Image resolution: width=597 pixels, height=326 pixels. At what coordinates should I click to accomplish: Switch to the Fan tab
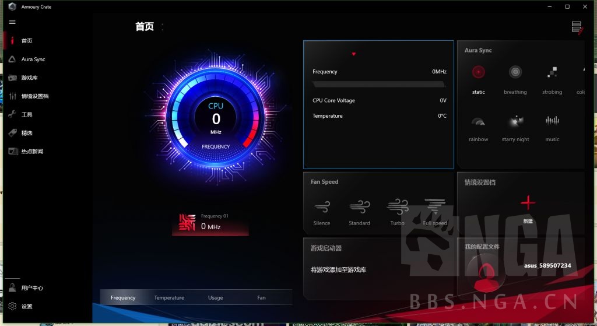click(261, 297)
